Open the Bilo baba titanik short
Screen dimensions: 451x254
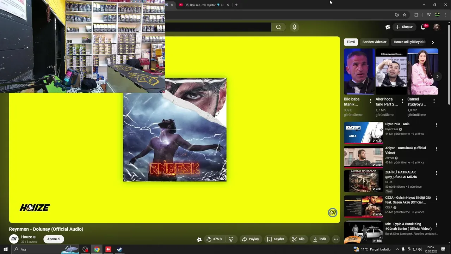click(359, 72)
